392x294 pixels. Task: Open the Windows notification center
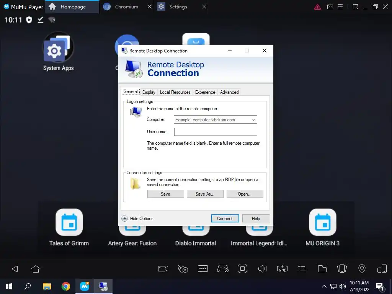click(380, 287)
